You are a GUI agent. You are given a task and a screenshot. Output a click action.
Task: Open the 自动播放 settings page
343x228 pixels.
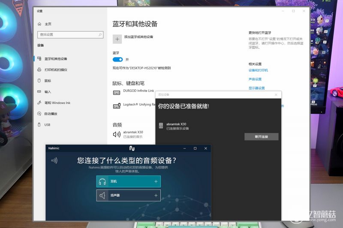pyautogui.click(x=51, y=114)
